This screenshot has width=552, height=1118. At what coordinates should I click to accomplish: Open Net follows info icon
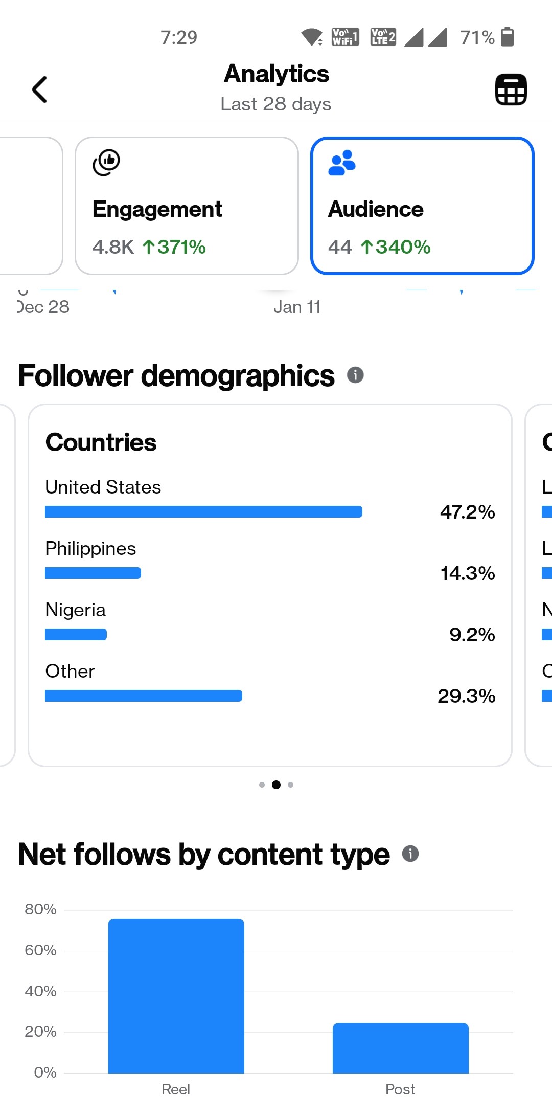[x=410, y=854]
